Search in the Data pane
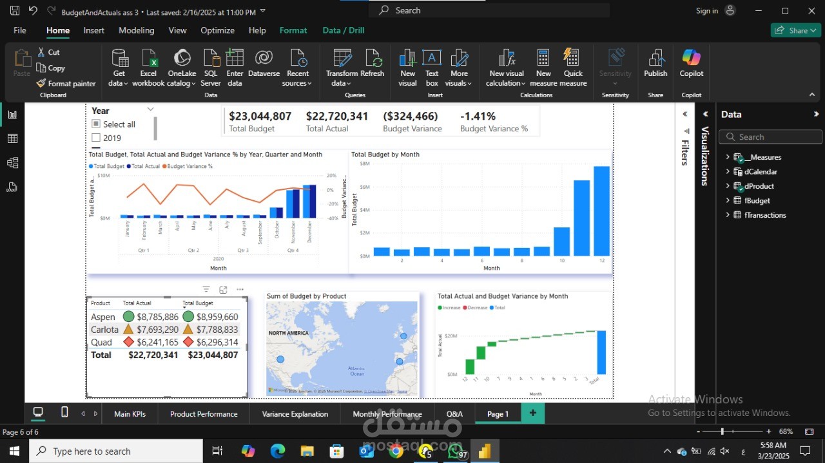 [x=770, y=137]
